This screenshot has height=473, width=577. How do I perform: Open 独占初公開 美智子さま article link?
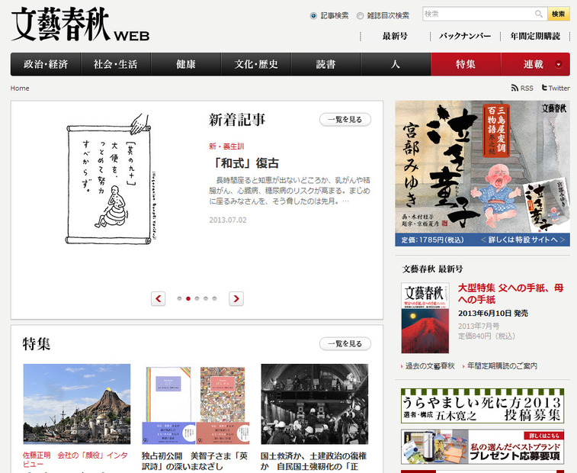[194, 462]
